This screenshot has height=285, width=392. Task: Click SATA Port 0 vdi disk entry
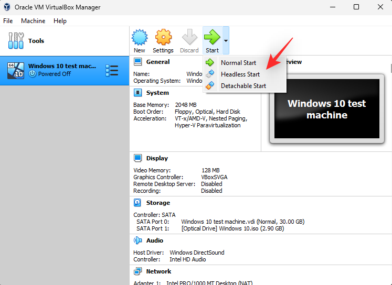[243, 222]
